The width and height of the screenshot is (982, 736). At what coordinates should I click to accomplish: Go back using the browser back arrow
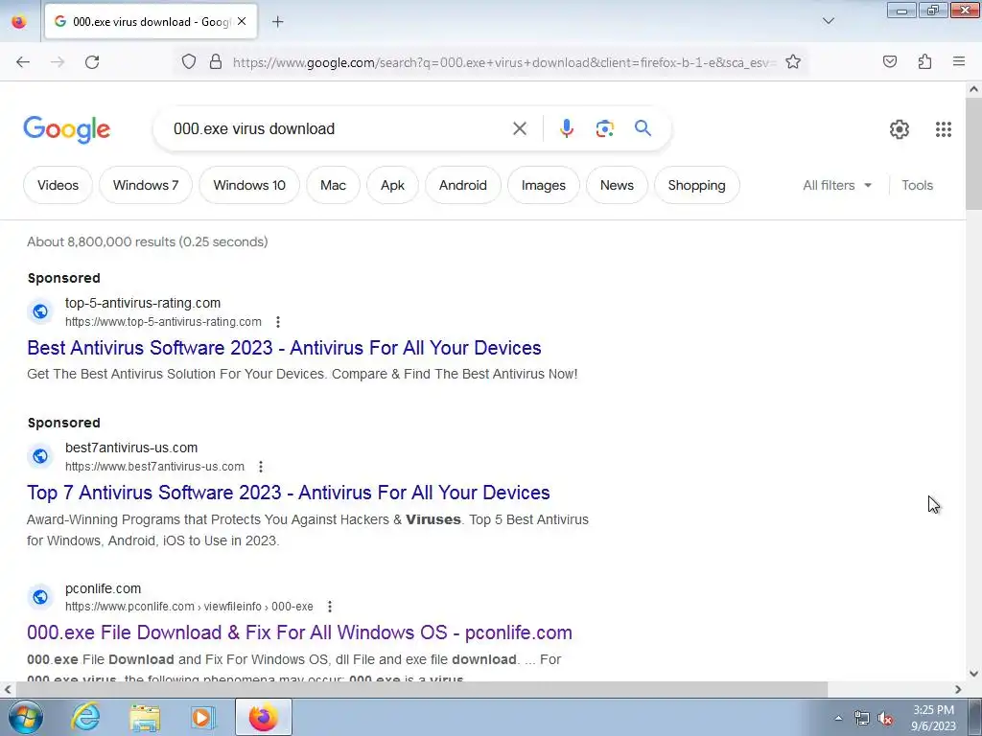point(23,62)
